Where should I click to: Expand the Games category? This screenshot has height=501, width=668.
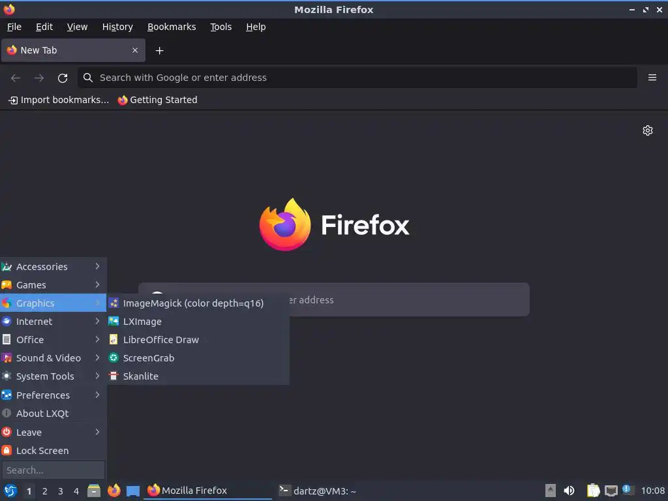pos(53,285)
